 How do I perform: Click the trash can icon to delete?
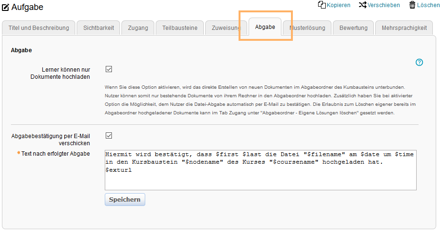412,5
